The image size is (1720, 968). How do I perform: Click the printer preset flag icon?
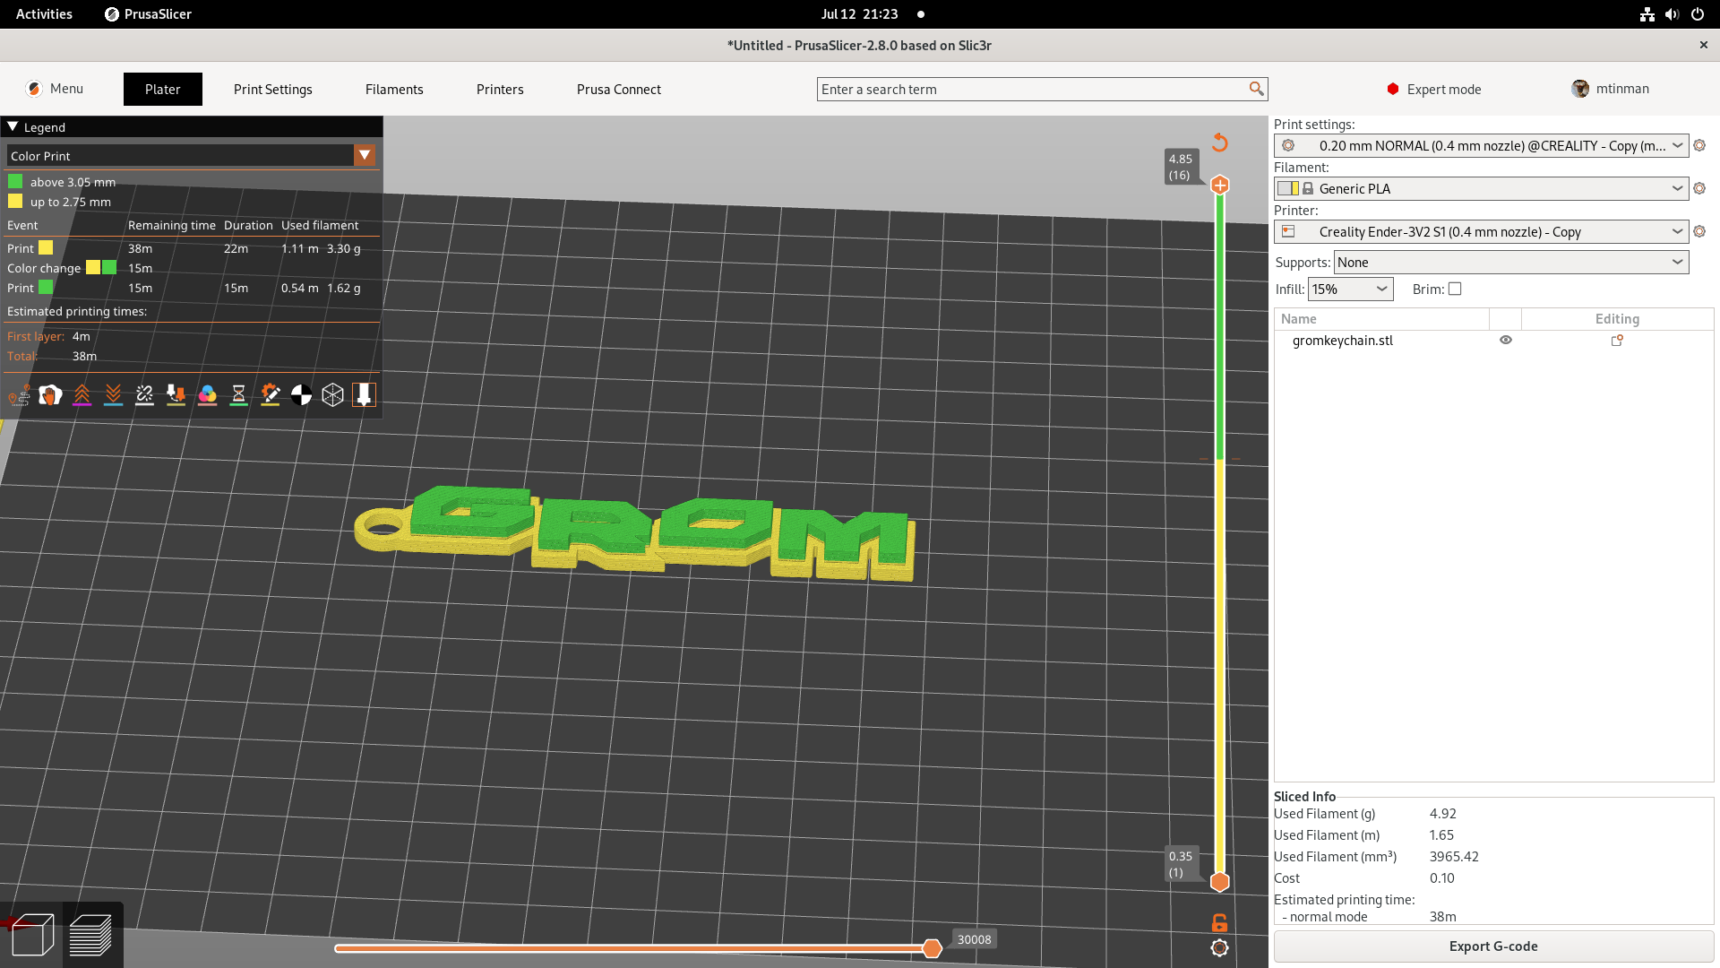tap(1288, 232)
